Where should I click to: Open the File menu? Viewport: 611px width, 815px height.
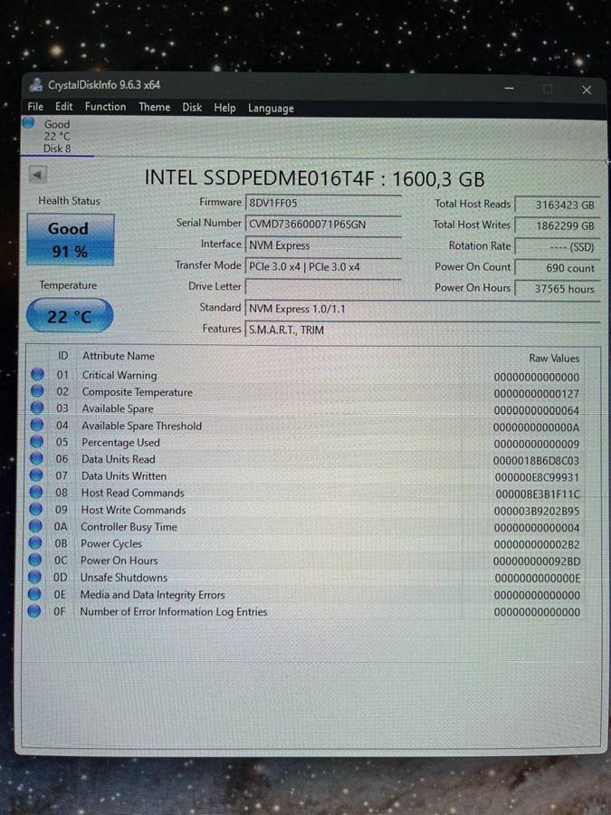tap(35, 107)
